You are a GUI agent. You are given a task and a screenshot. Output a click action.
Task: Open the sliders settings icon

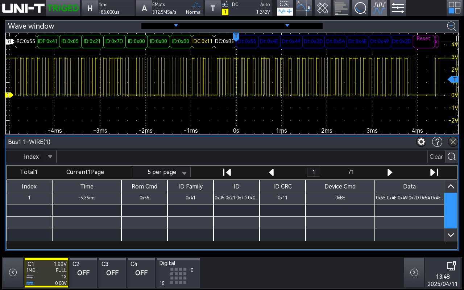click(x=398, y=8)
